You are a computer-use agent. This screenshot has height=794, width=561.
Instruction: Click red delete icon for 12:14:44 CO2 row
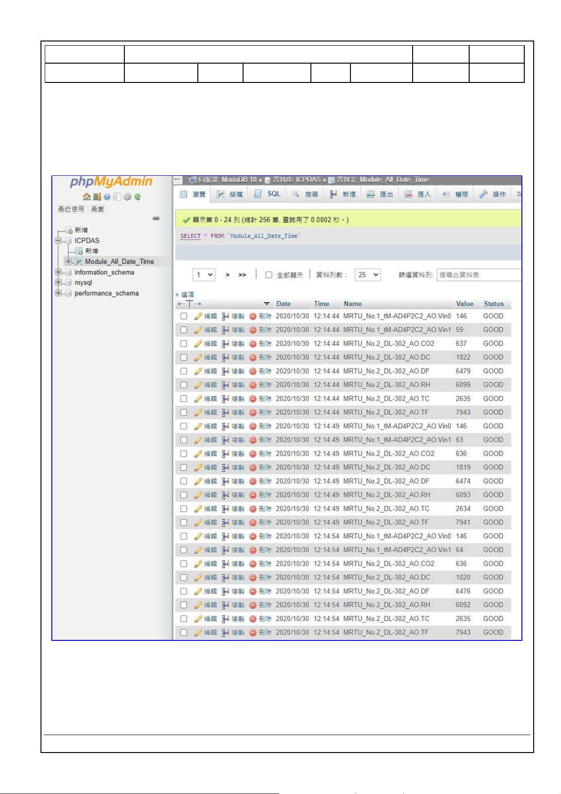[x=253, y=344]
